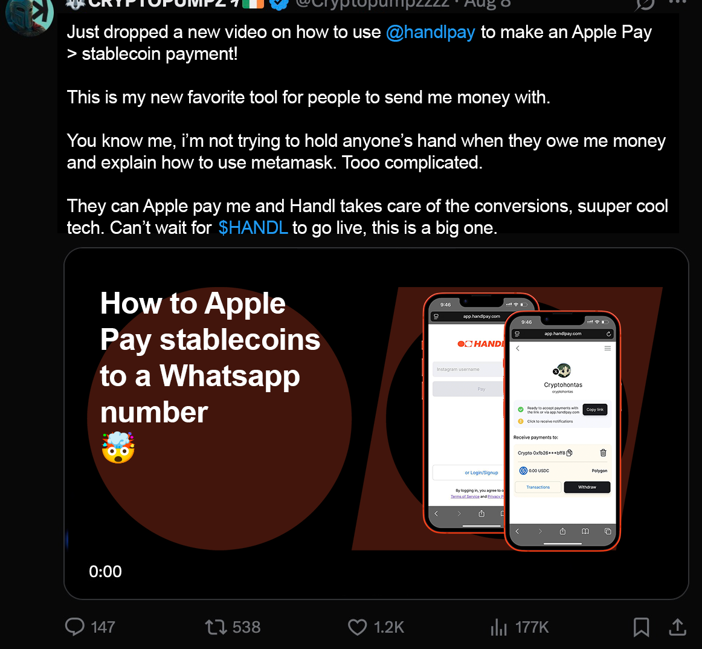
Task: Open tweet by clicking the metamask paragraph
Action: [x=366, y=152]
